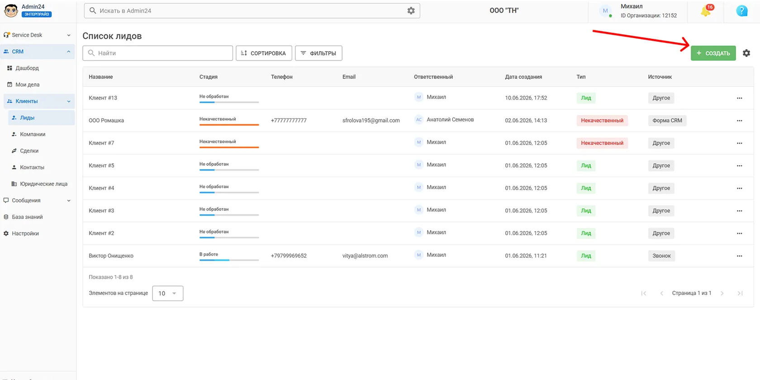760x380 pixels.
Task: Open the items per page dropdown
Action: point(168,293)
